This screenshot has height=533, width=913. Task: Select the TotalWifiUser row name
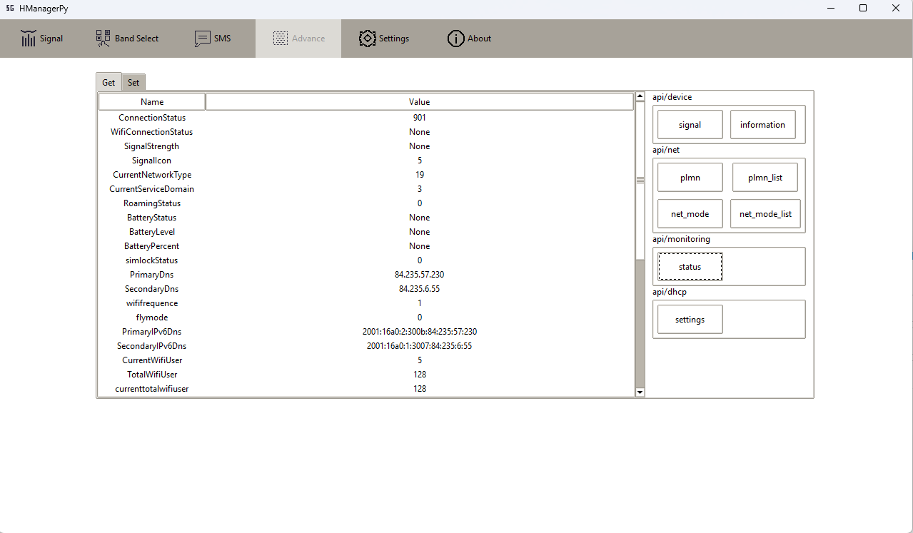click(x=152, y=375)
